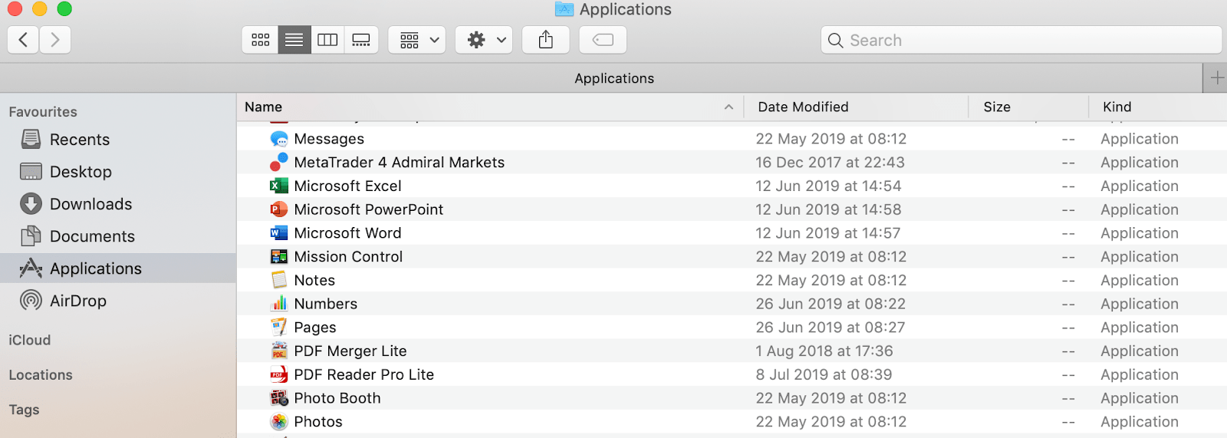
Task: Go back with the left arrow button
Action: 23,40
